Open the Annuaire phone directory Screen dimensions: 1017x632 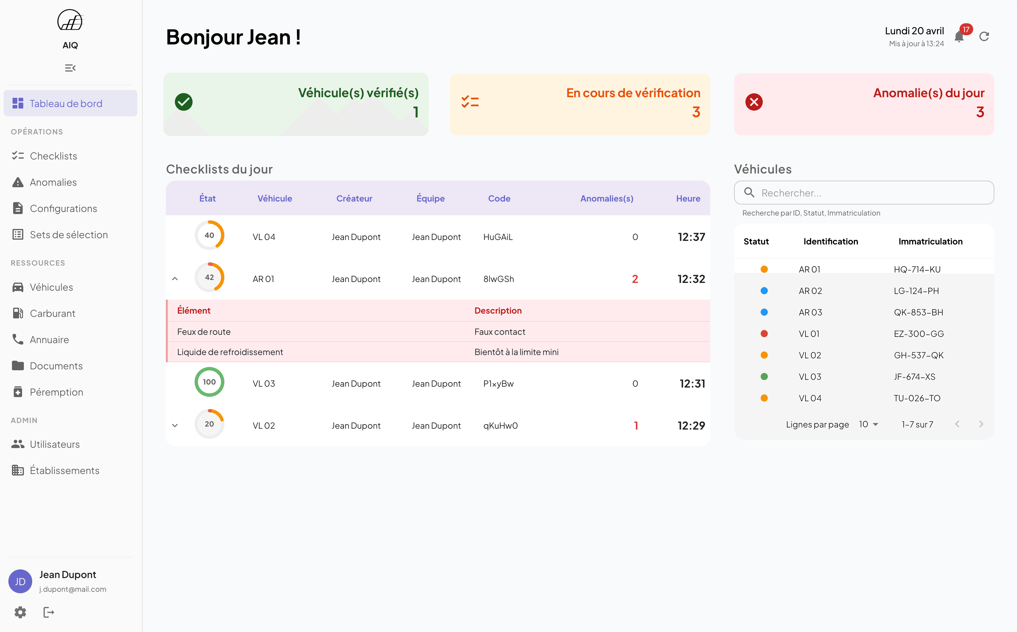coord(49,340)
